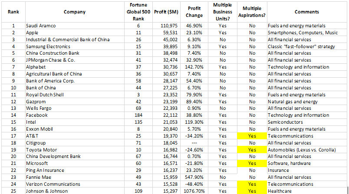Click the Saudi Aramco company cell
This screenshot has height=194, width=349.
click(75, 26)
